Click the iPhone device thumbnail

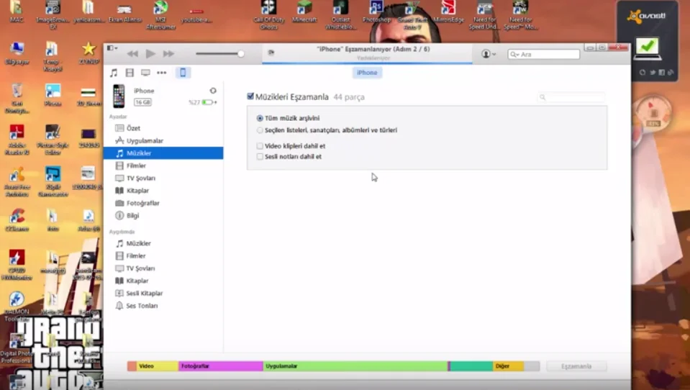pos(119,96)
